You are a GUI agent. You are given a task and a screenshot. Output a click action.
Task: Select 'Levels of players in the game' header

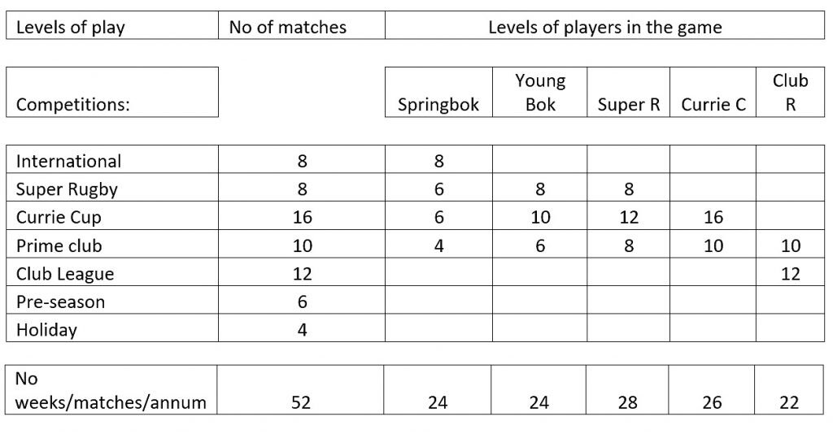[x=604, y=25]
